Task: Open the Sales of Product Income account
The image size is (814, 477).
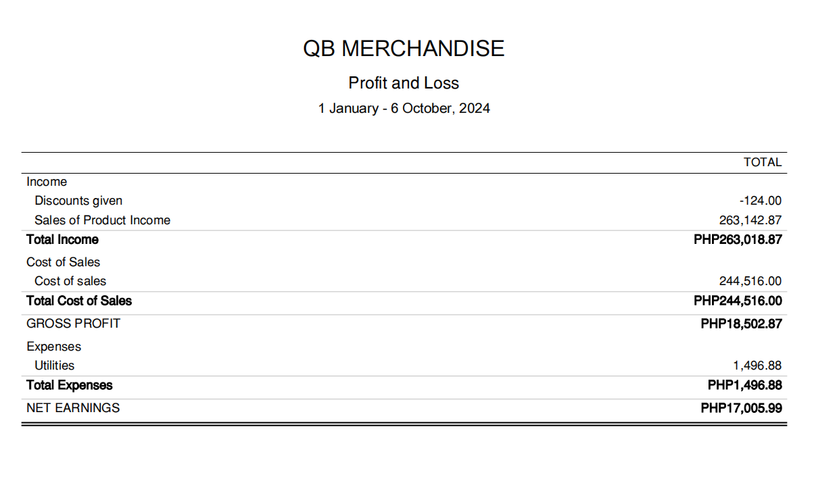Action: click(x=102, y=220)
